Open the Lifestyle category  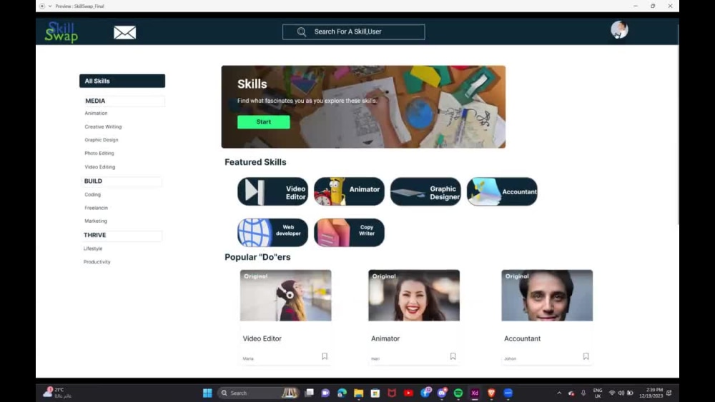pyautogui.click(x=93, y=248)
